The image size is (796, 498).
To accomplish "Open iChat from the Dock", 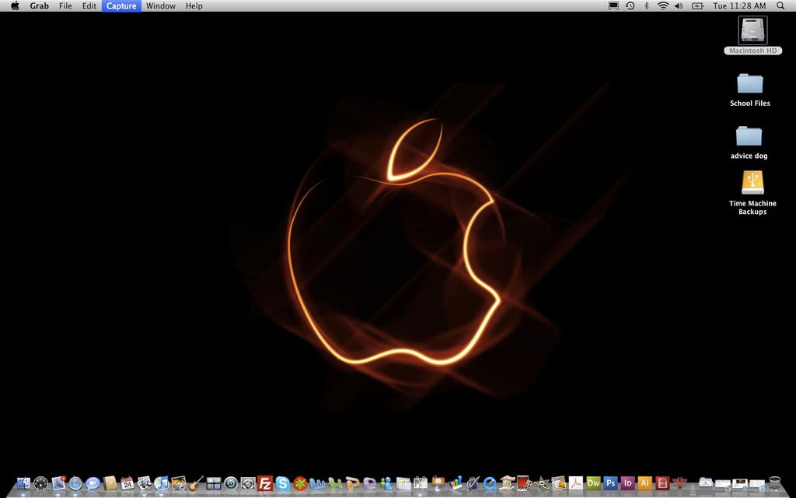I will tap(93, 483).
